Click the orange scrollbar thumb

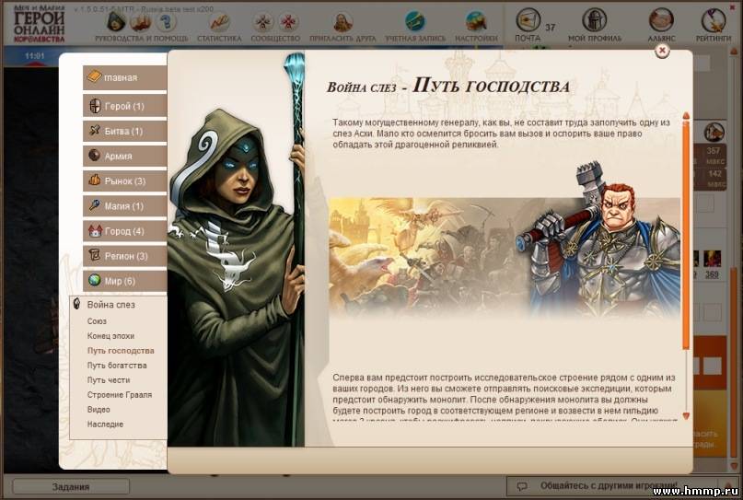tap(686, 236)
